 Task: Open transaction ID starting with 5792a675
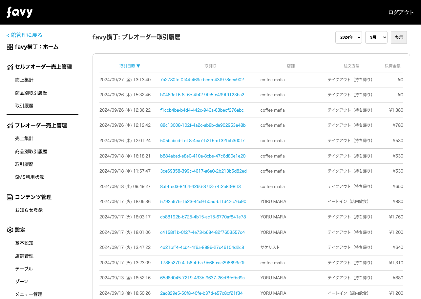point(203,201)
